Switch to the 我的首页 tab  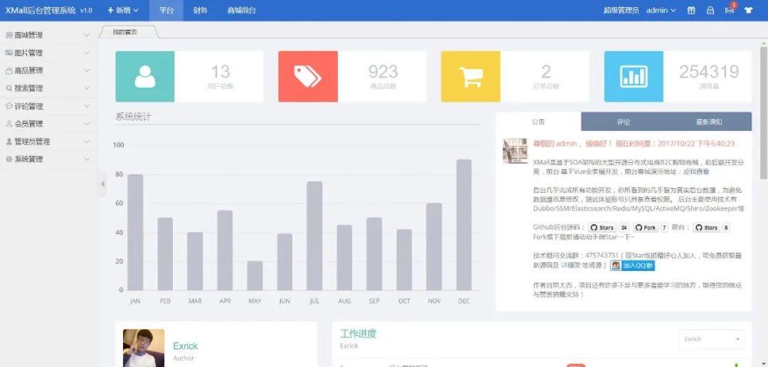[x=128, y=32]
